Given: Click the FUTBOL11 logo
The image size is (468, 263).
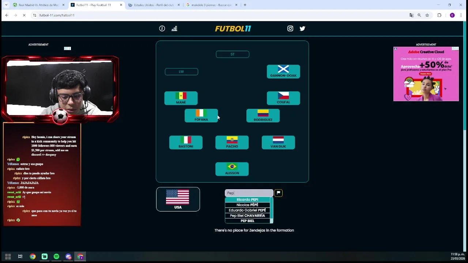Looking at the screenshot, I should (233, 28).
